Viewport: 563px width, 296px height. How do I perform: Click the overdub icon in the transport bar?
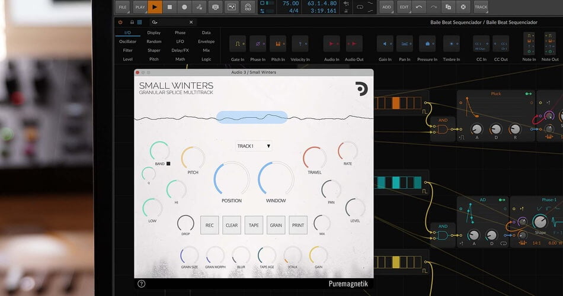[216, 7]
